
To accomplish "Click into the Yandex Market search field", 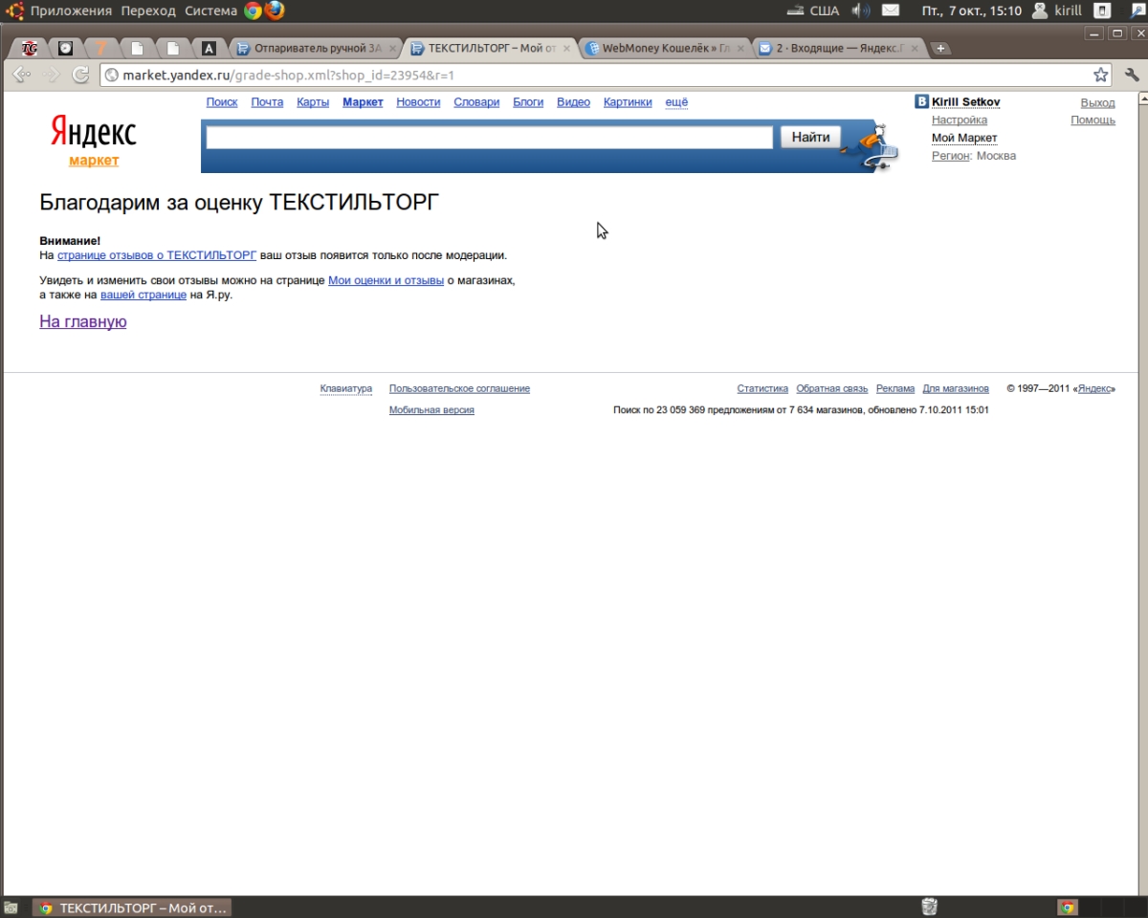I will [489, 138].
